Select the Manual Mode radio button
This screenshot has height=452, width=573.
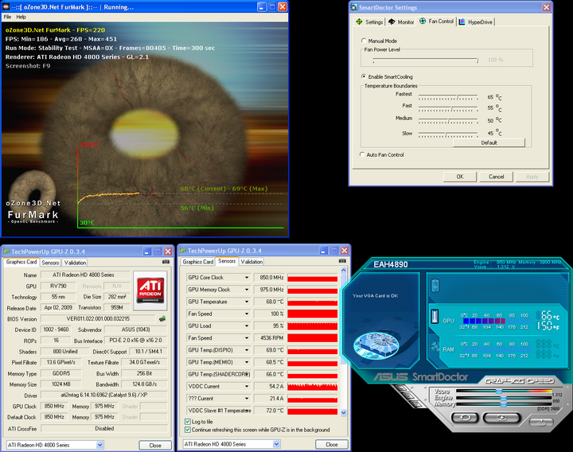coord(364,41)
